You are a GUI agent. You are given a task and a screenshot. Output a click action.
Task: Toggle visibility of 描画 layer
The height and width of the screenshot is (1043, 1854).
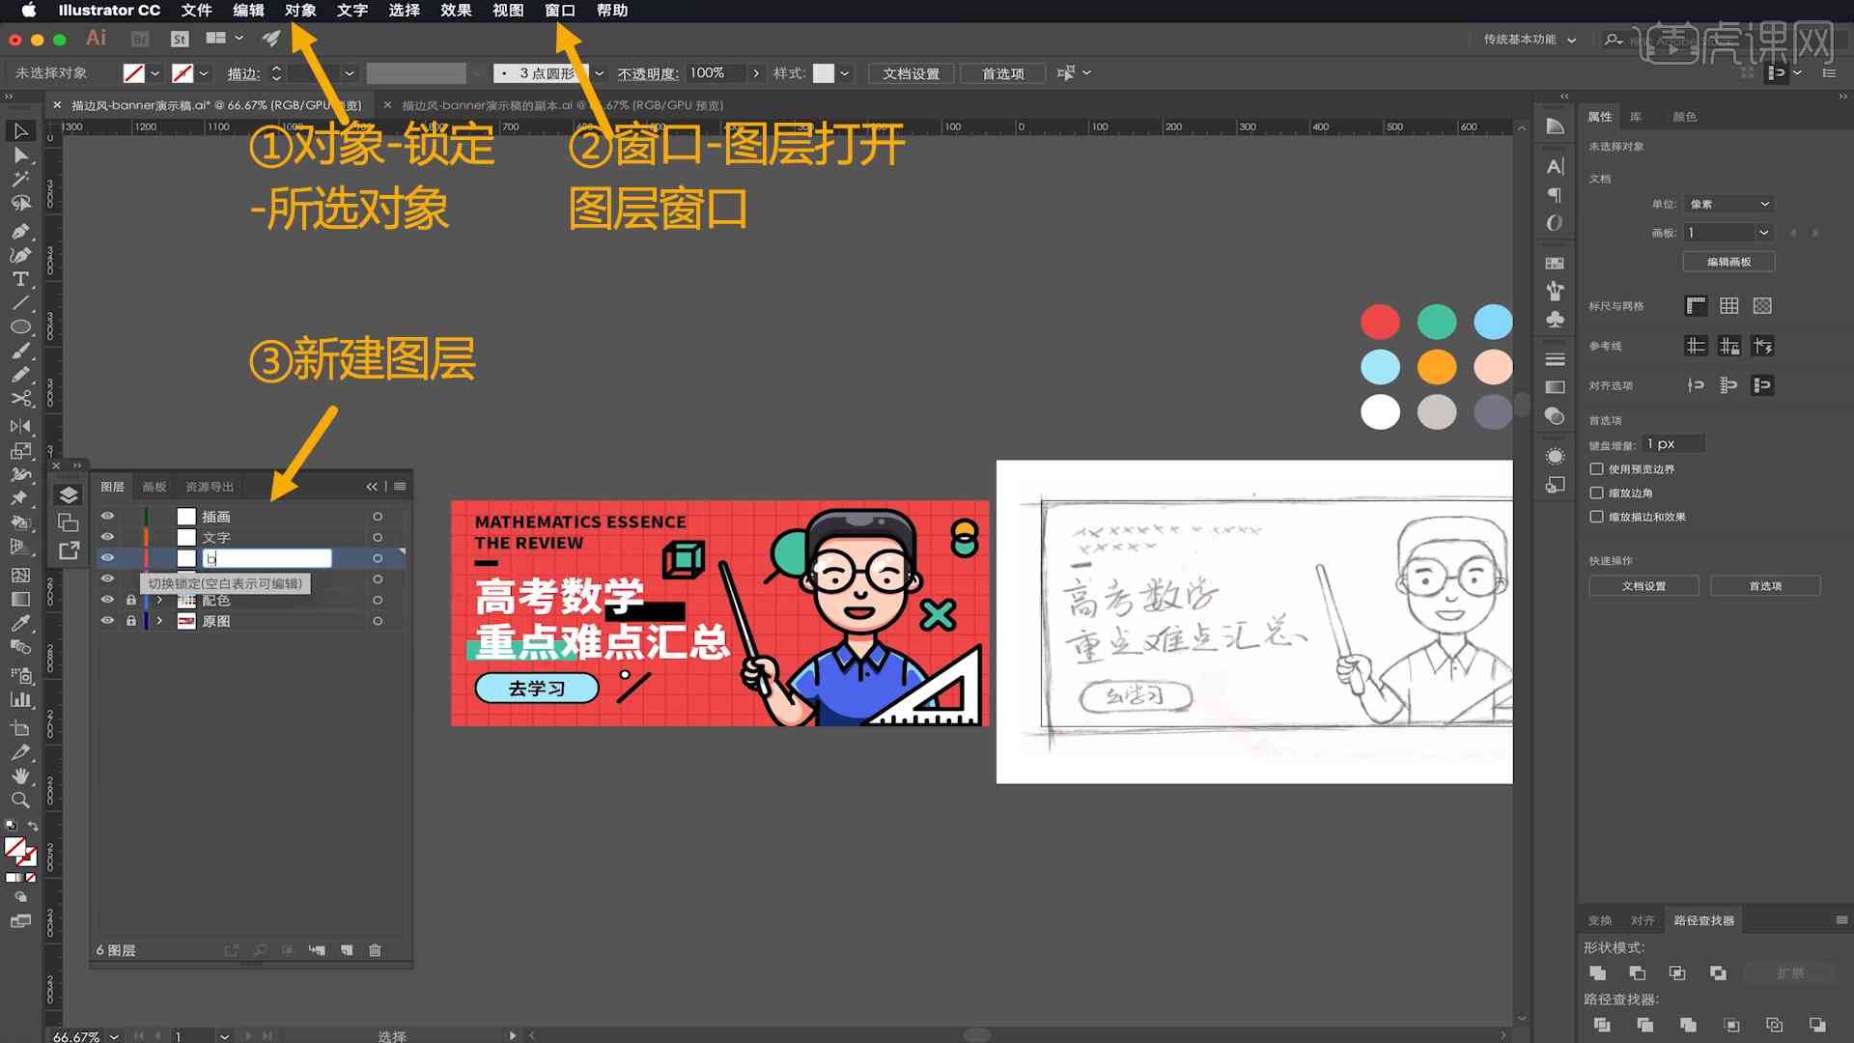108,515
